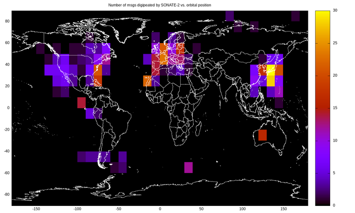
Task: Click the purple cells near South America's southern tip
Action: [94, 157]
